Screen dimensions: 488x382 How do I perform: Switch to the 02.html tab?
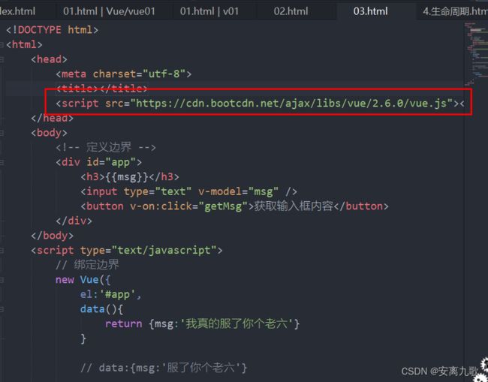pyautogui.click(x=291, y=11)
